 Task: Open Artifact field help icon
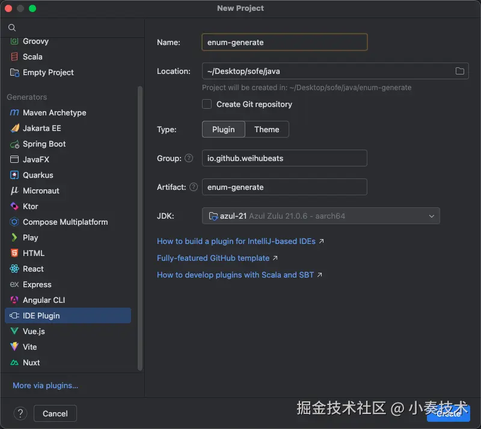pos(194,187)
